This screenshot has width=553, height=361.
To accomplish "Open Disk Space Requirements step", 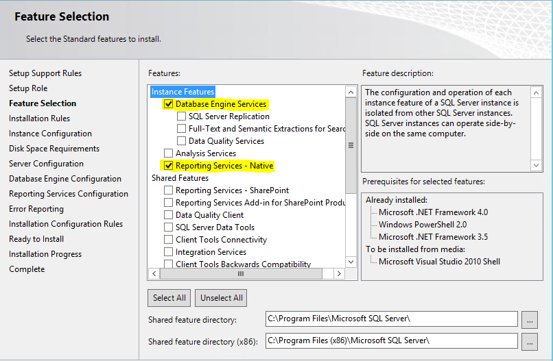I will pyautogui.click(x=54, y=149).
